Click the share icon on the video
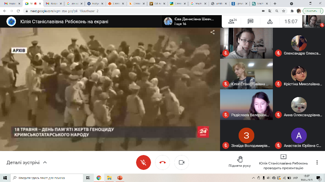This screenshot has height=182, width=325. (213, 32)
